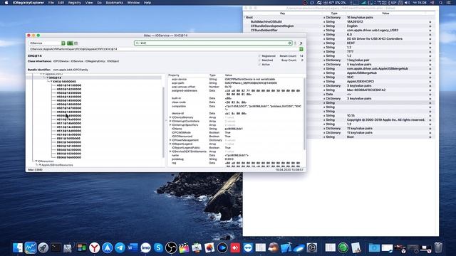Open the Window menu

(133, 3)
